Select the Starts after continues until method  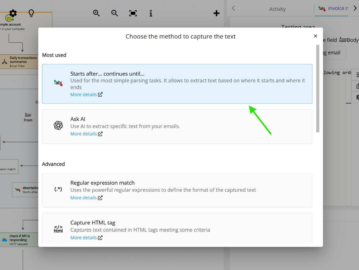(177, 84)
